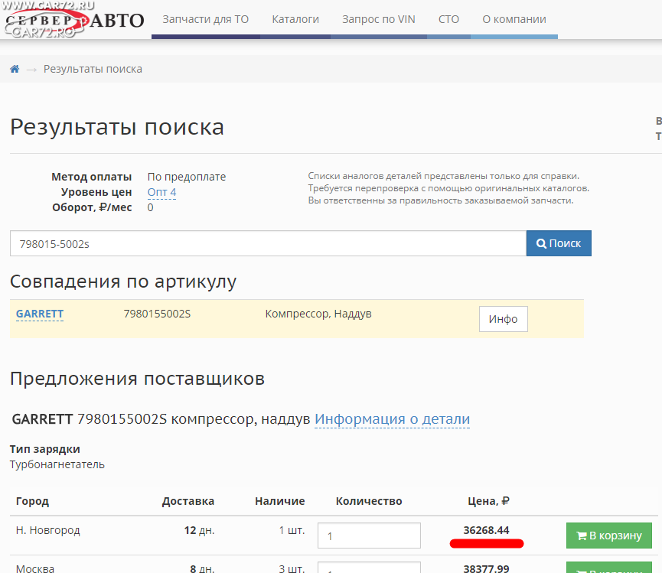Open Каталоги menu item
The width and height of the screenshot is (662, 573).
(x=295, y=19)
